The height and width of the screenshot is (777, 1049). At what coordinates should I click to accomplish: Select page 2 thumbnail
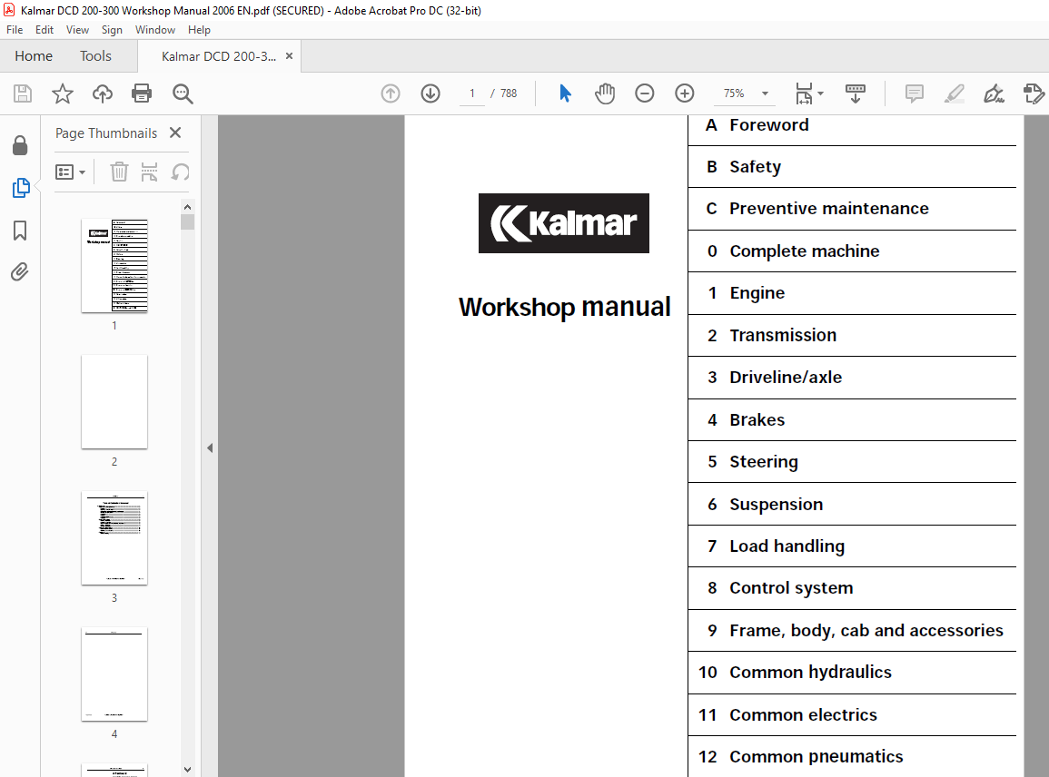[114, 402]
